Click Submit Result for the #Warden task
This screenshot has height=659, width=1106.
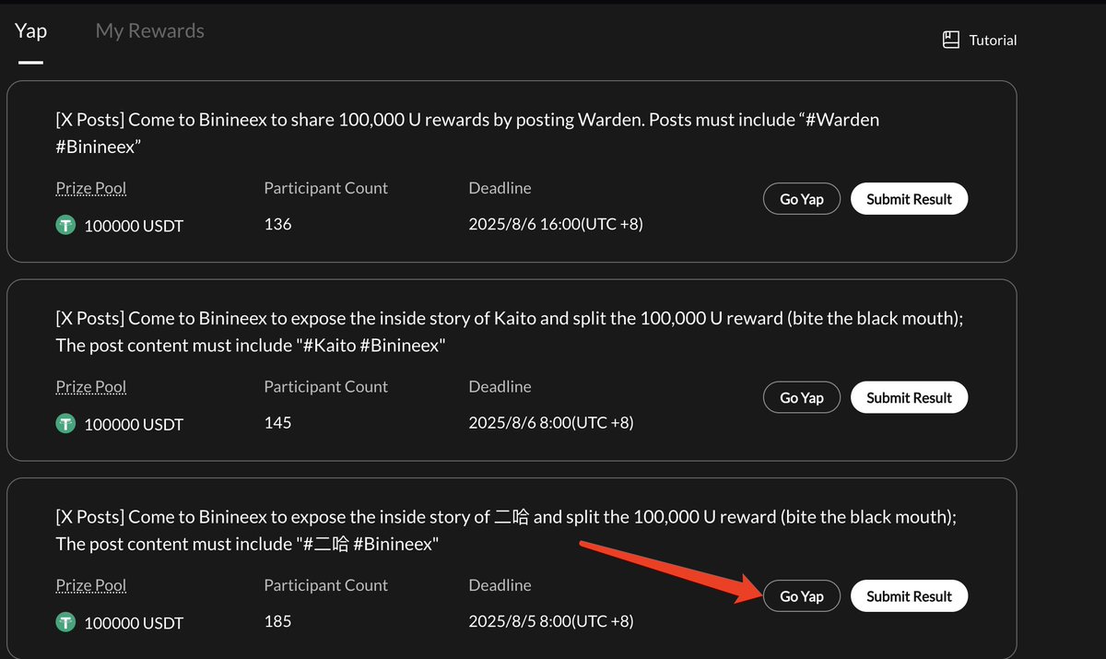click(909, 199)
